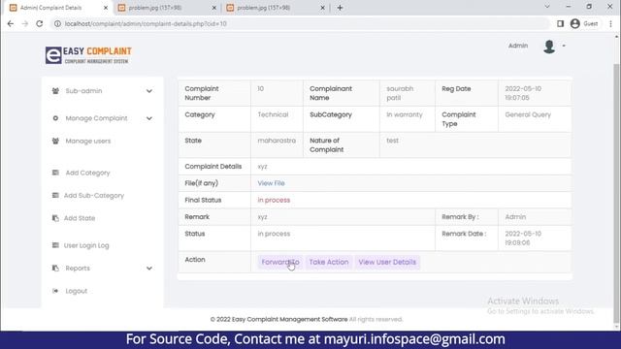This screenshot has width=621, height=349.
Task: Reload the page with refresh icon
Action: click(x=39, y=23)
